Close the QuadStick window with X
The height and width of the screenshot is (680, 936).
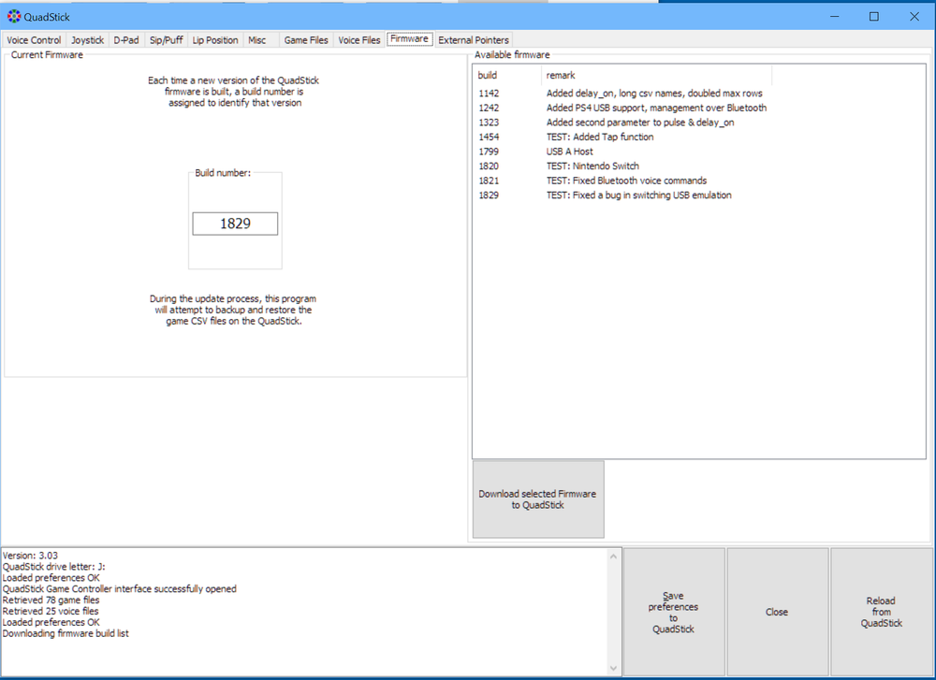coord(914,17)
